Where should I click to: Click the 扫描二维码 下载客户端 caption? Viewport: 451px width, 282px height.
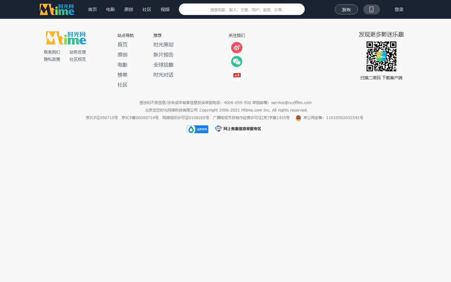(x=381, y=78)
